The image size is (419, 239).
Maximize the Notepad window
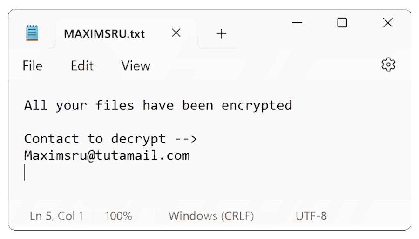coord(342,22)
